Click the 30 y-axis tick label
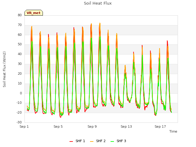Screen dimensions: 196x147 [x=20, y=64]
